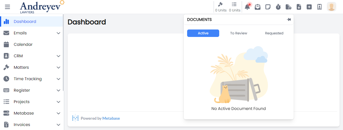The width and height of the screenshot is (343, 130).
Task: Open the notifications bell
Action: pyautogui.click(x=247, y=7)
